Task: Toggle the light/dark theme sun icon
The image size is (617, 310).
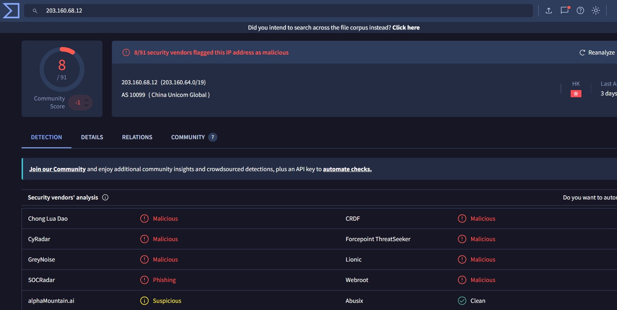Action: tap(596, 10)
